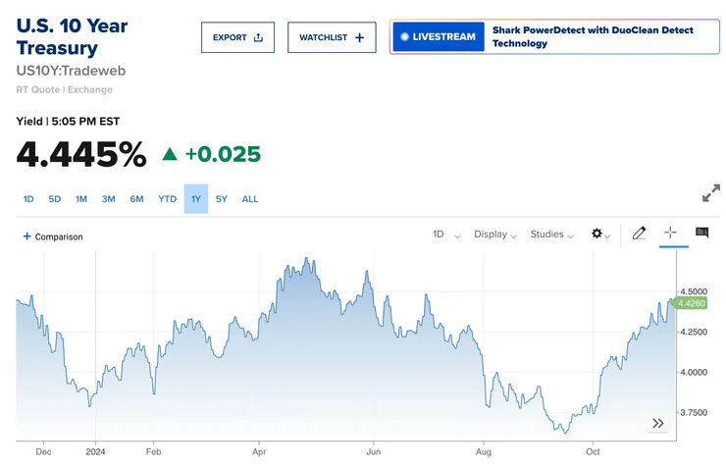Click the fullscreen expand chart icon
Viewport: 726px width, 468px height.
(711, 193)
